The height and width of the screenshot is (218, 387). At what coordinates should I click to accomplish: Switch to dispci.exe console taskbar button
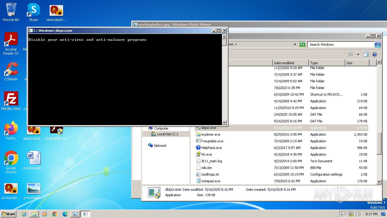coord(86,214)
